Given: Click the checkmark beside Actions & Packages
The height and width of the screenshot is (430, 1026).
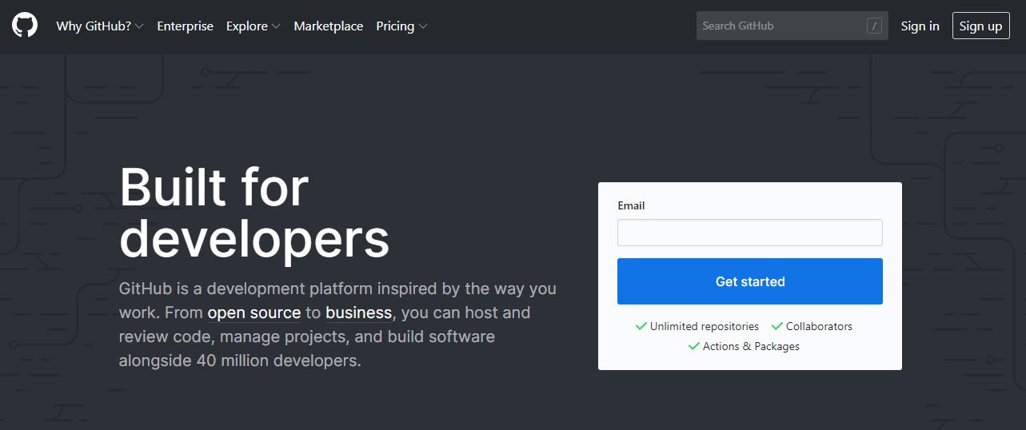Looking at the screenshot, I should click(693, 346).
